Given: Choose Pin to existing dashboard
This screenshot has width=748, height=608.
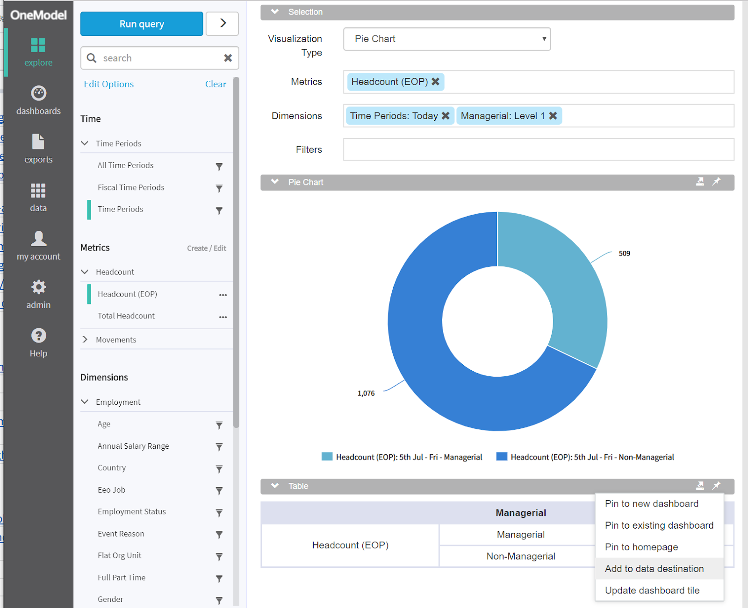Looking at the screenshot, I should [x=659, y=525].
